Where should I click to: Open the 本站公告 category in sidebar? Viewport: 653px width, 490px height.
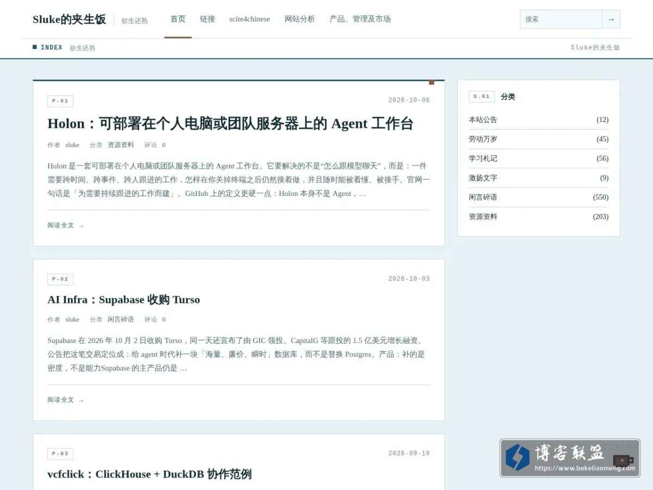coord(483,120)
